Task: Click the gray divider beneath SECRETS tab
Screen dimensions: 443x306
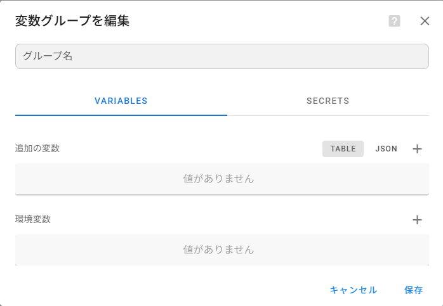Action: pos(327,115)
